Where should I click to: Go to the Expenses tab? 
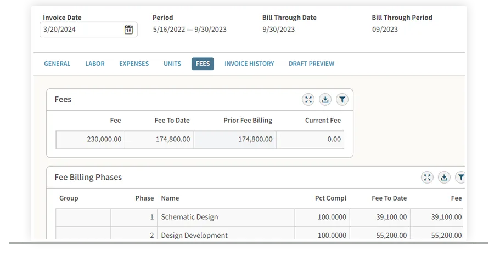click(x=134, y=64)
